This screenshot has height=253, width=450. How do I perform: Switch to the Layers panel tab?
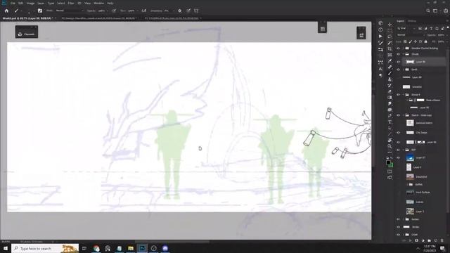pos(400,21)
